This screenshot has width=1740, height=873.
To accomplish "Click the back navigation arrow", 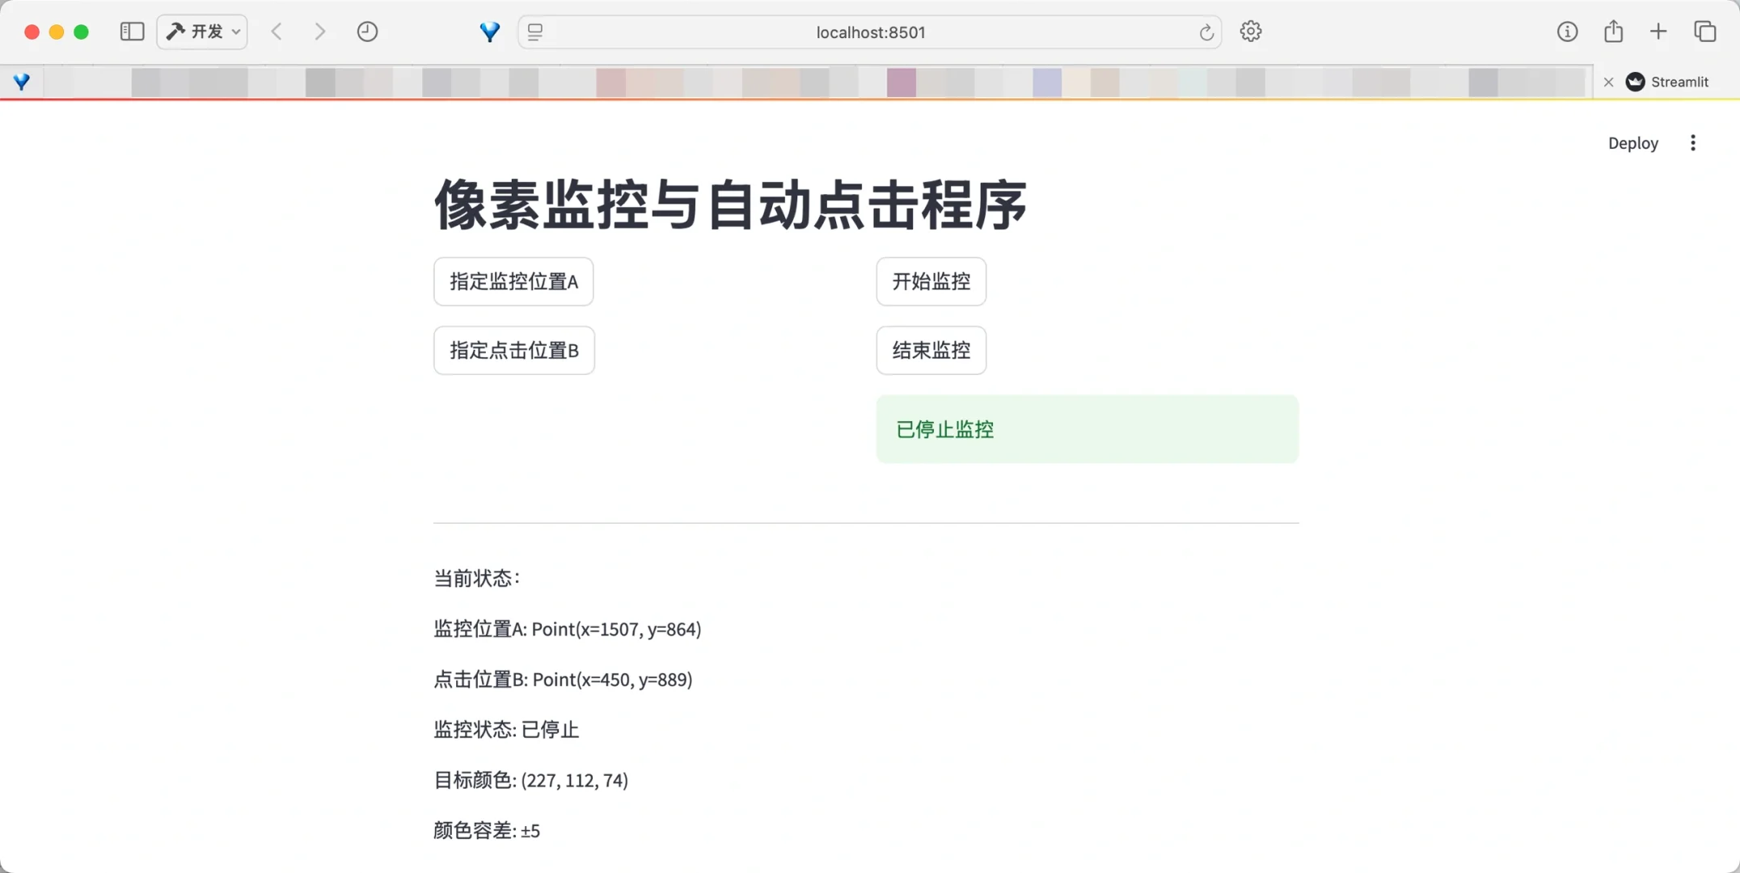I will click(277, 32).
